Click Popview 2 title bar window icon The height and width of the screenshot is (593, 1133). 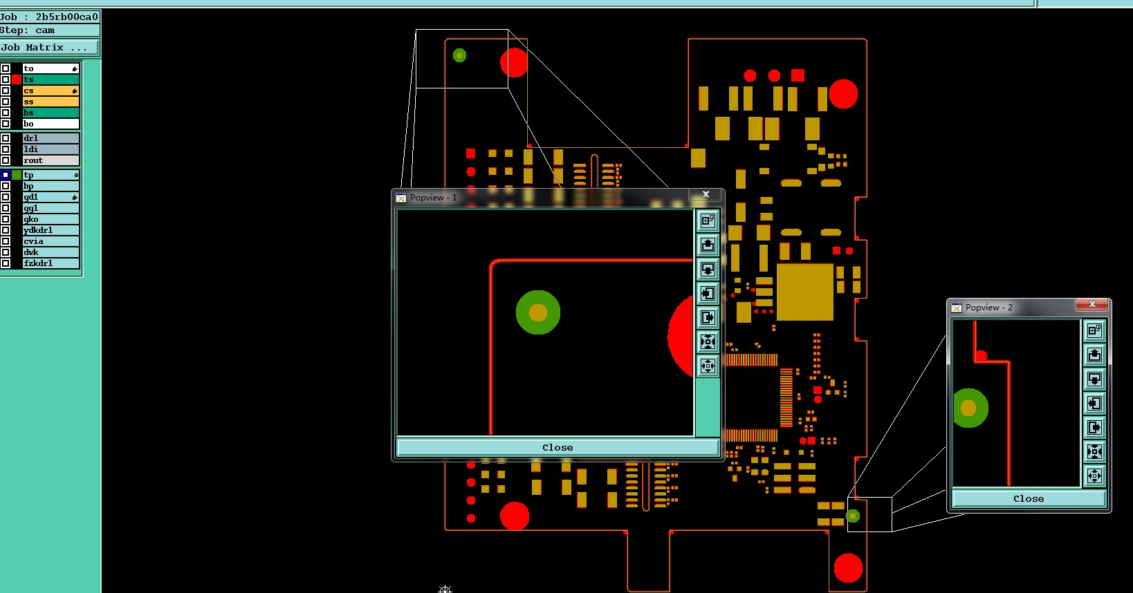coord(957,308)
